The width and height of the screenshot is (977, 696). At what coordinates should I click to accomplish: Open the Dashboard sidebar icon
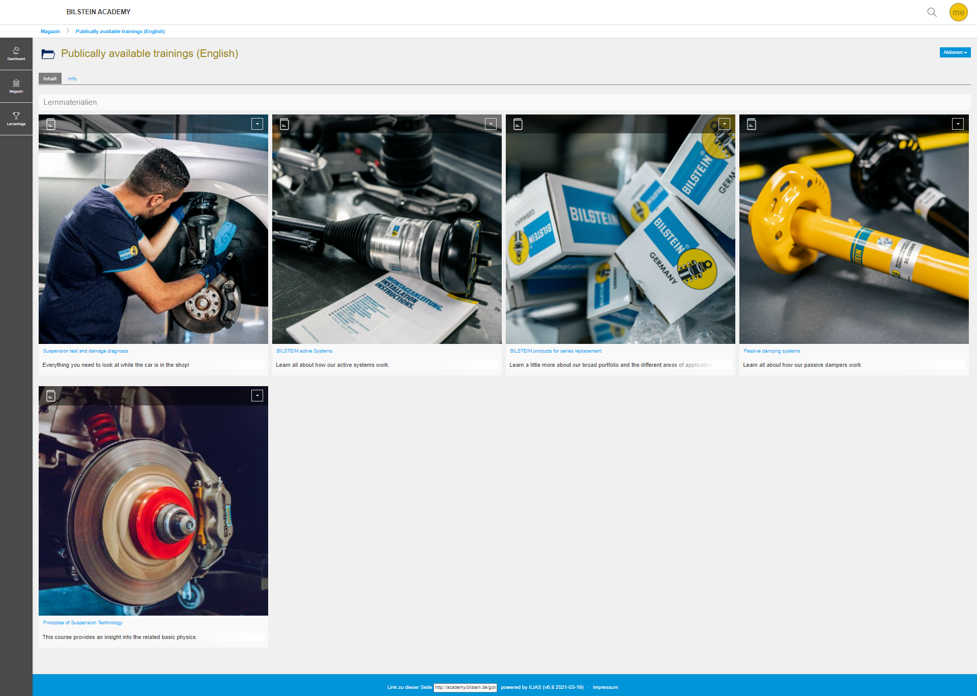tap(16, 53)
